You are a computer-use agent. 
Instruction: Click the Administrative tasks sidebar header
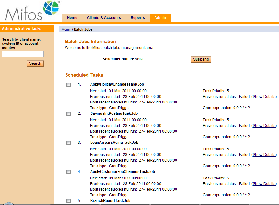22,28
